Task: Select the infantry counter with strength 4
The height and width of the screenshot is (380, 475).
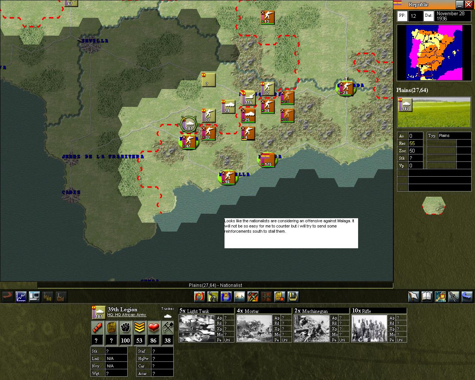Action: [x=248, y=133]
